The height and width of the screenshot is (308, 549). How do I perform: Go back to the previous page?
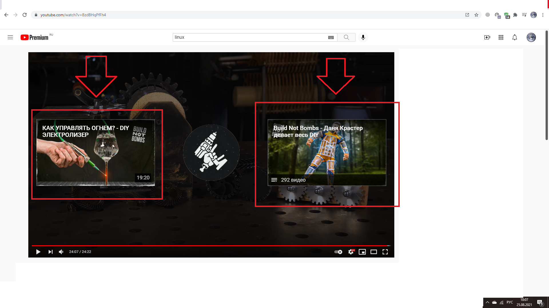tap(6, 15)
